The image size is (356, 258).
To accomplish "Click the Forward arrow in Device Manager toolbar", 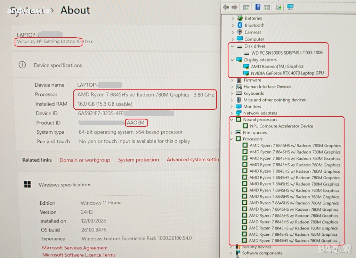I will (x=234, y=7).
